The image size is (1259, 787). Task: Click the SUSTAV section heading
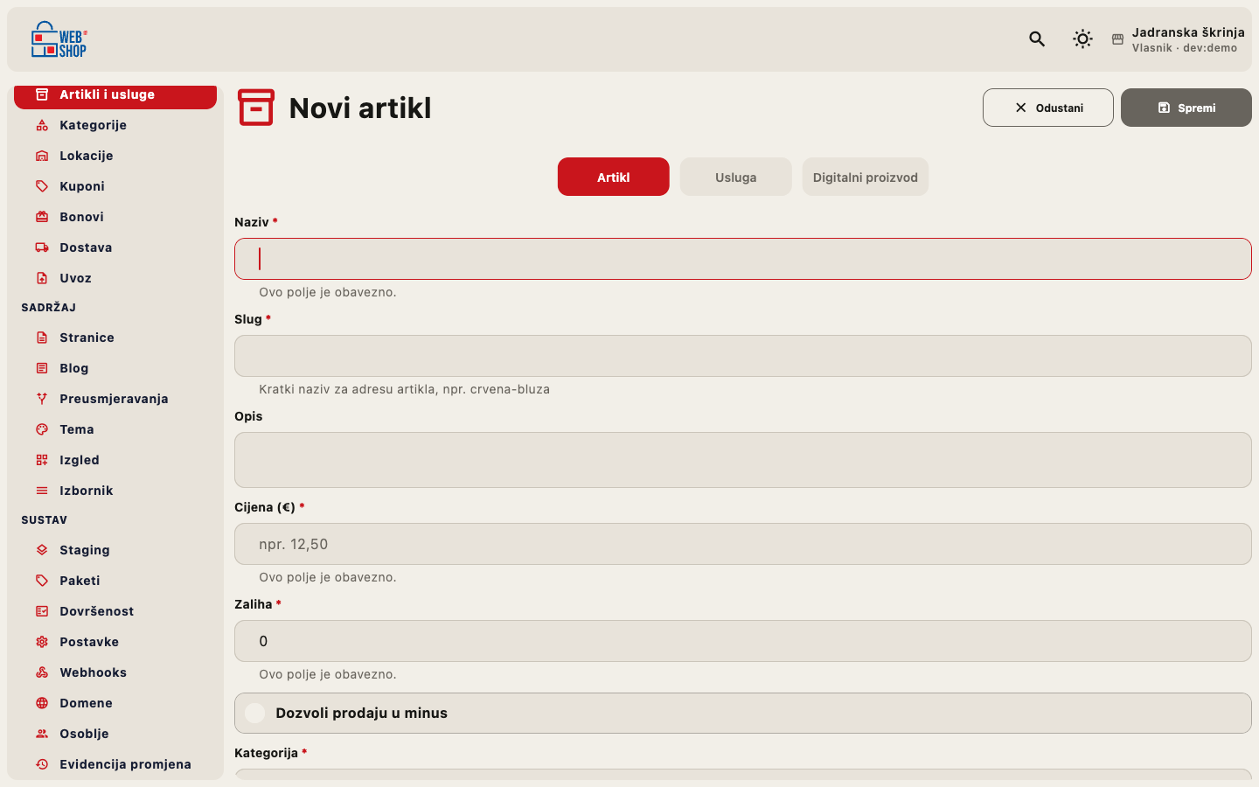pos(45,520)
